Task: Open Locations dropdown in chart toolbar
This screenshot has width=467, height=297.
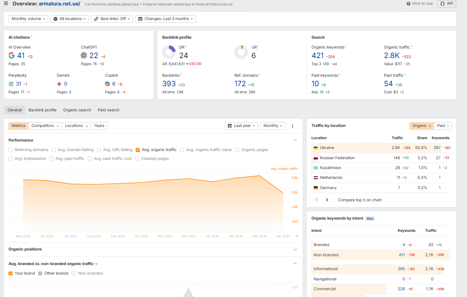Action: point(76,126)
